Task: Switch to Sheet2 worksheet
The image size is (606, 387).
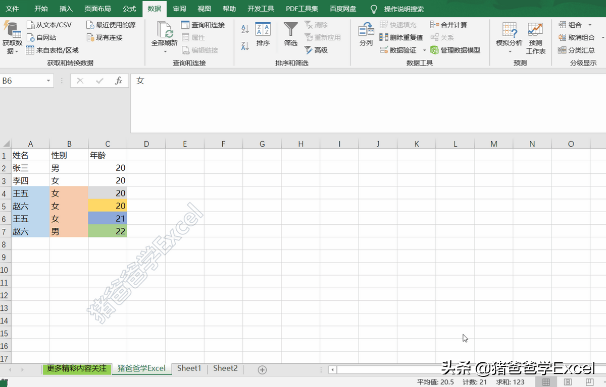Action: pos(225,368)
